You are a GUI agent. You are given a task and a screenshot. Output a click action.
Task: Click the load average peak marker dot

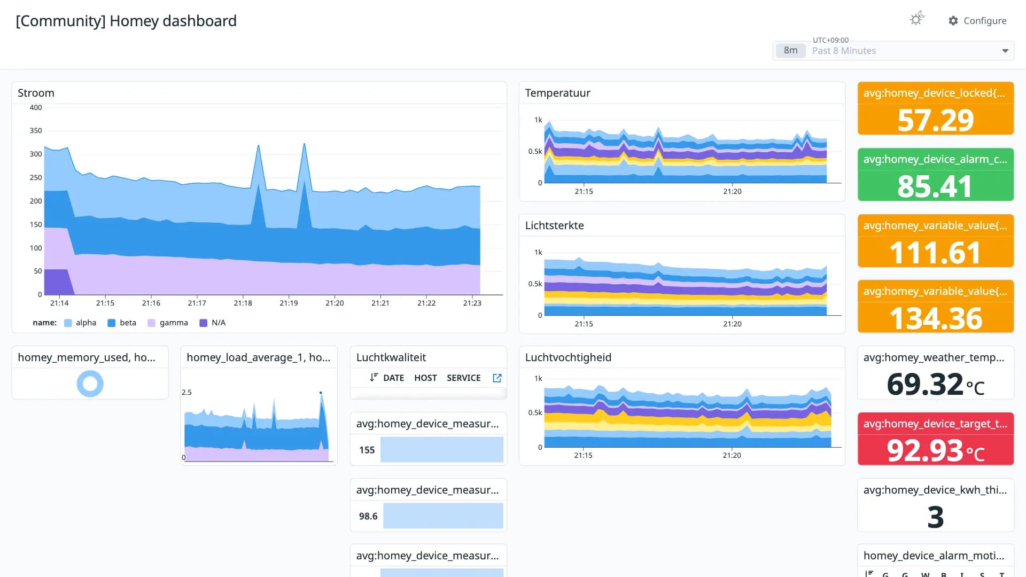click(x=321, y=393)
